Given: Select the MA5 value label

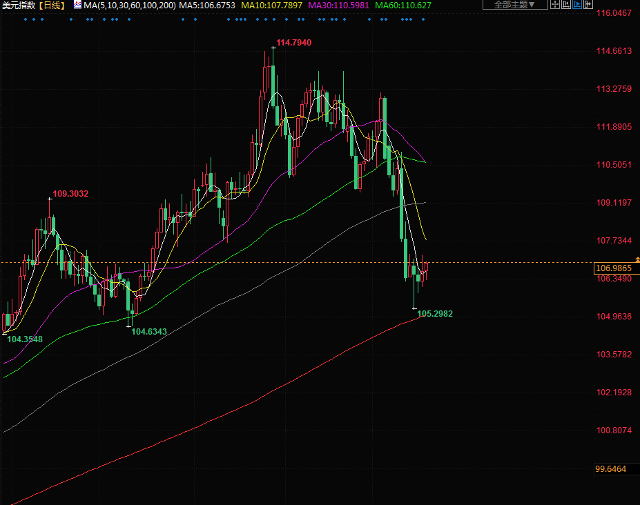Looking at the screenshot, I should [x=207, y=5].
